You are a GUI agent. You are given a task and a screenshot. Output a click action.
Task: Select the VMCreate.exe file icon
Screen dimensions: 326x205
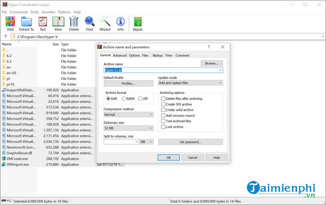4,159
